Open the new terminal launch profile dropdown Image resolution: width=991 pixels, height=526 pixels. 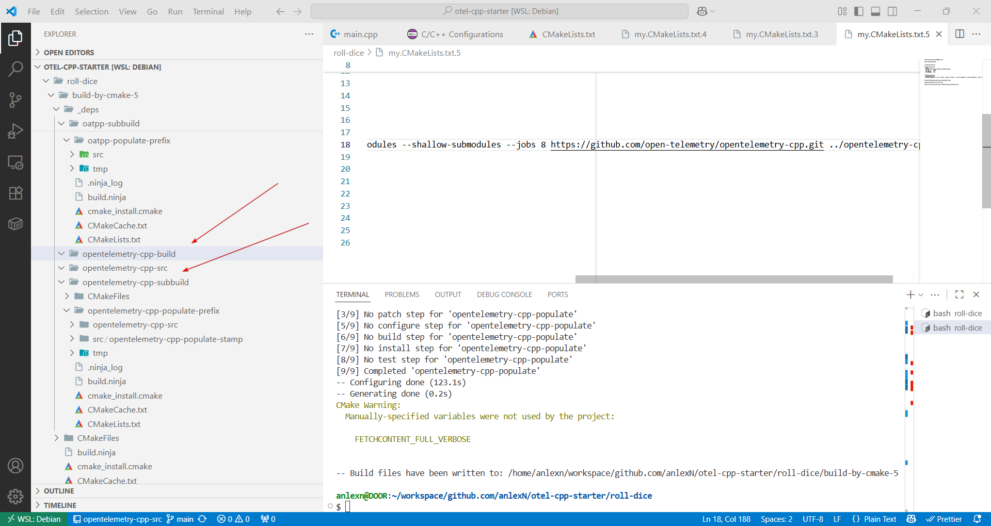click(x=921, y=294)
